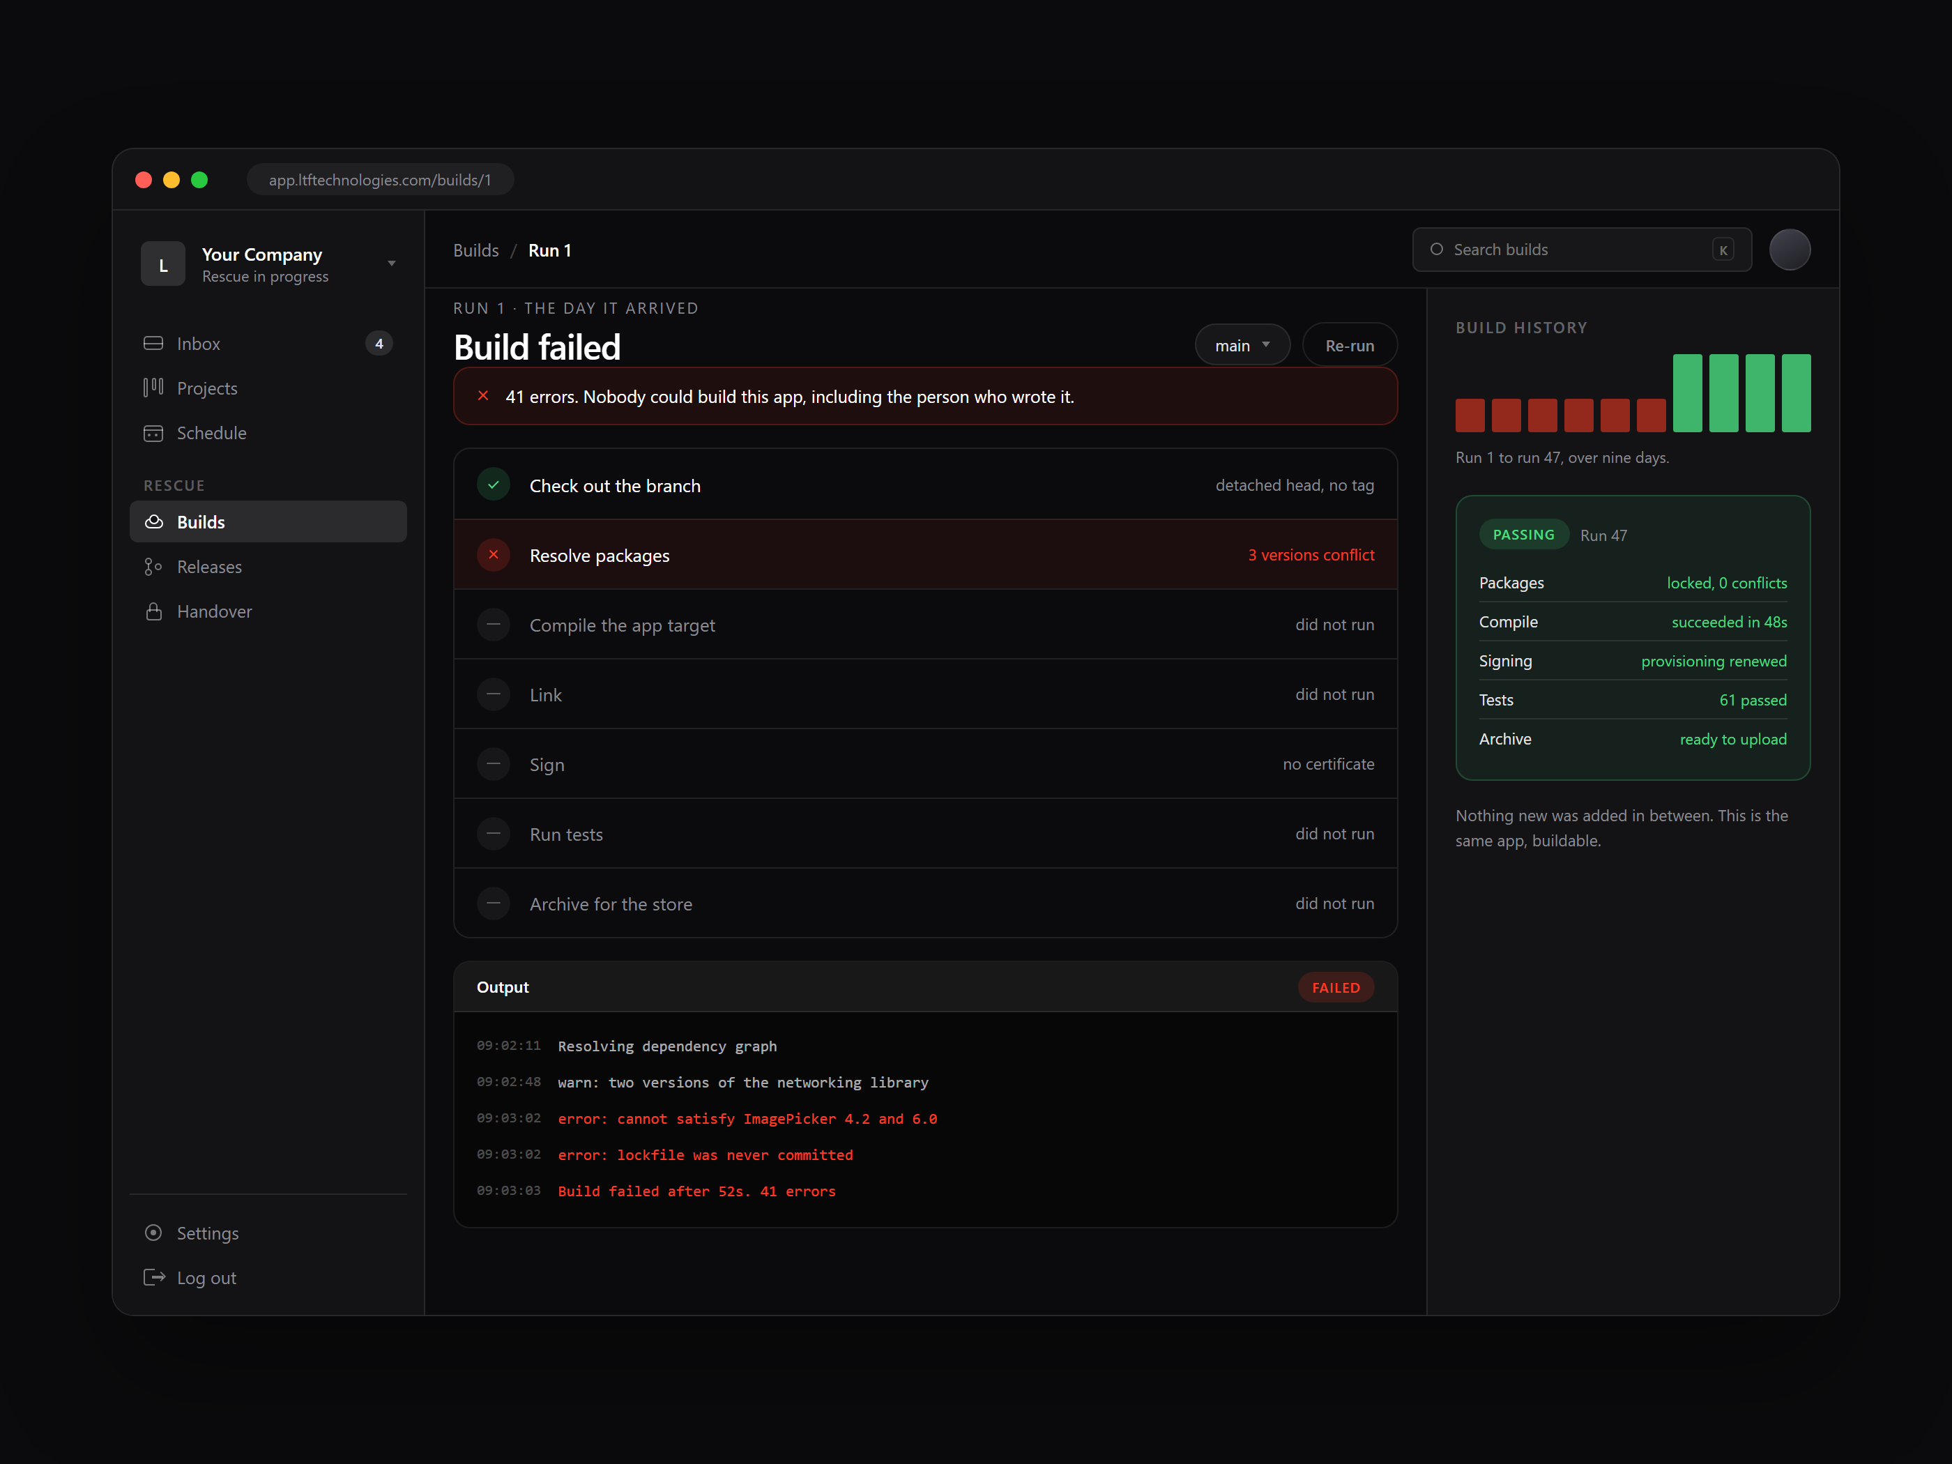This screenshot has height=1464, width=1952.
Task: Click the PASSING badge for Run 47
Action: [x=1523, y=535]
